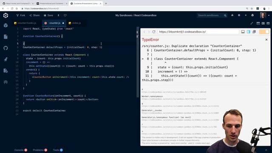Open the user account dropdown arrow
Screen dimensions: 272x153
click(x=269, y=15)
